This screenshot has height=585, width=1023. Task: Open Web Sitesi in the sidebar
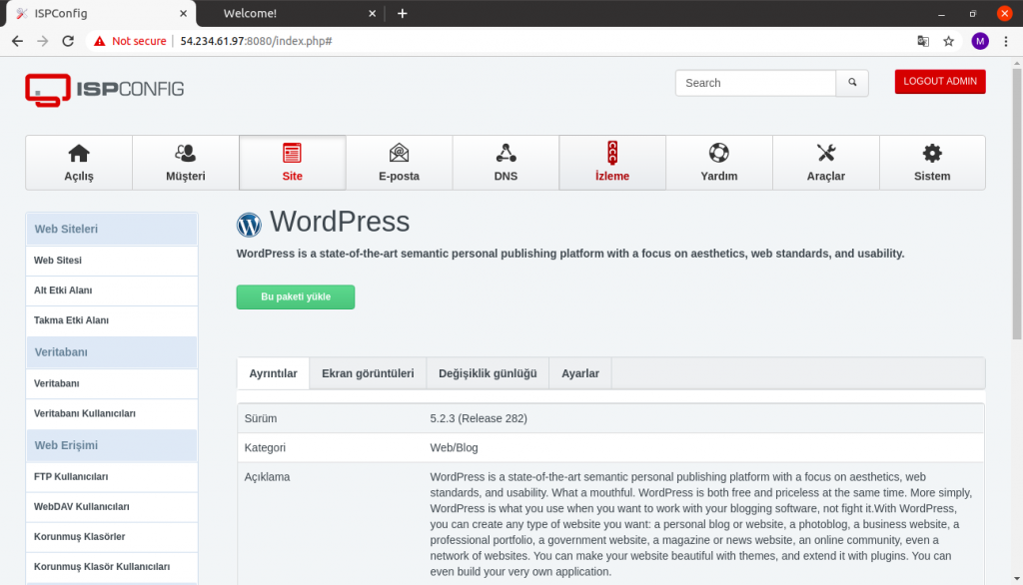tap(112, 261)
